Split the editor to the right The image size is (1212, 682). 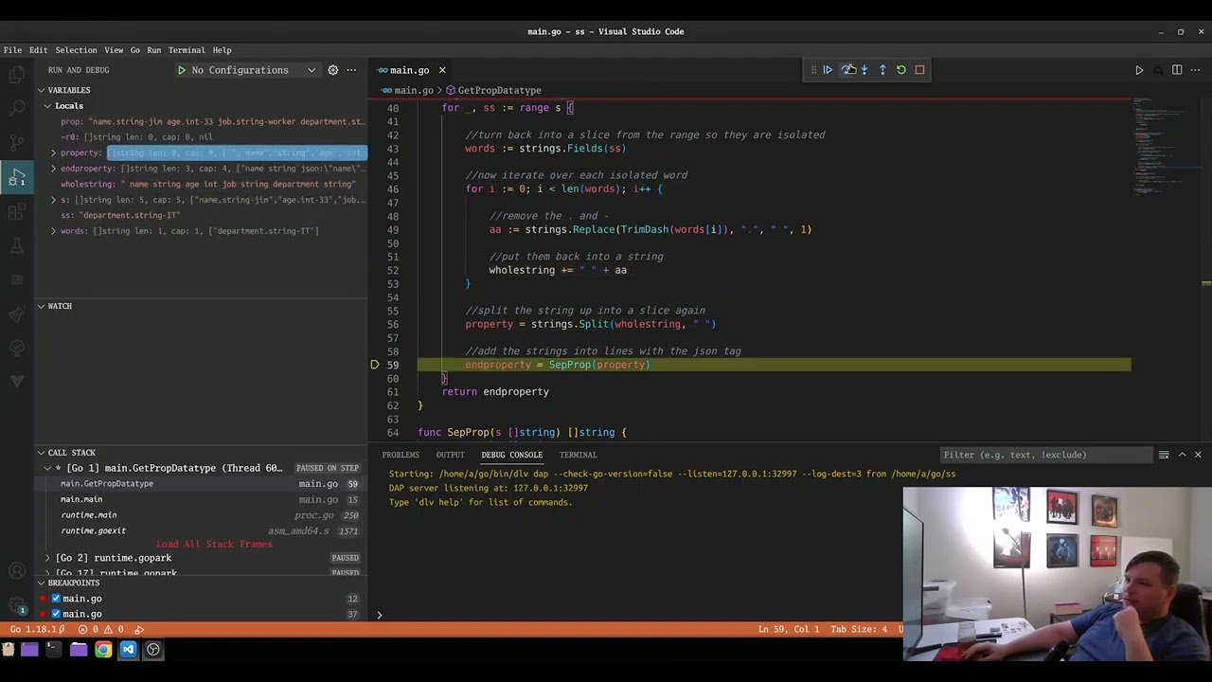(1177, 70)
